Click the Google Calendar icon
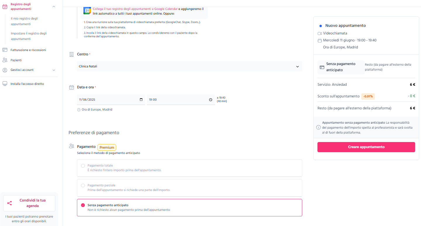 click(x=87, y=10)
